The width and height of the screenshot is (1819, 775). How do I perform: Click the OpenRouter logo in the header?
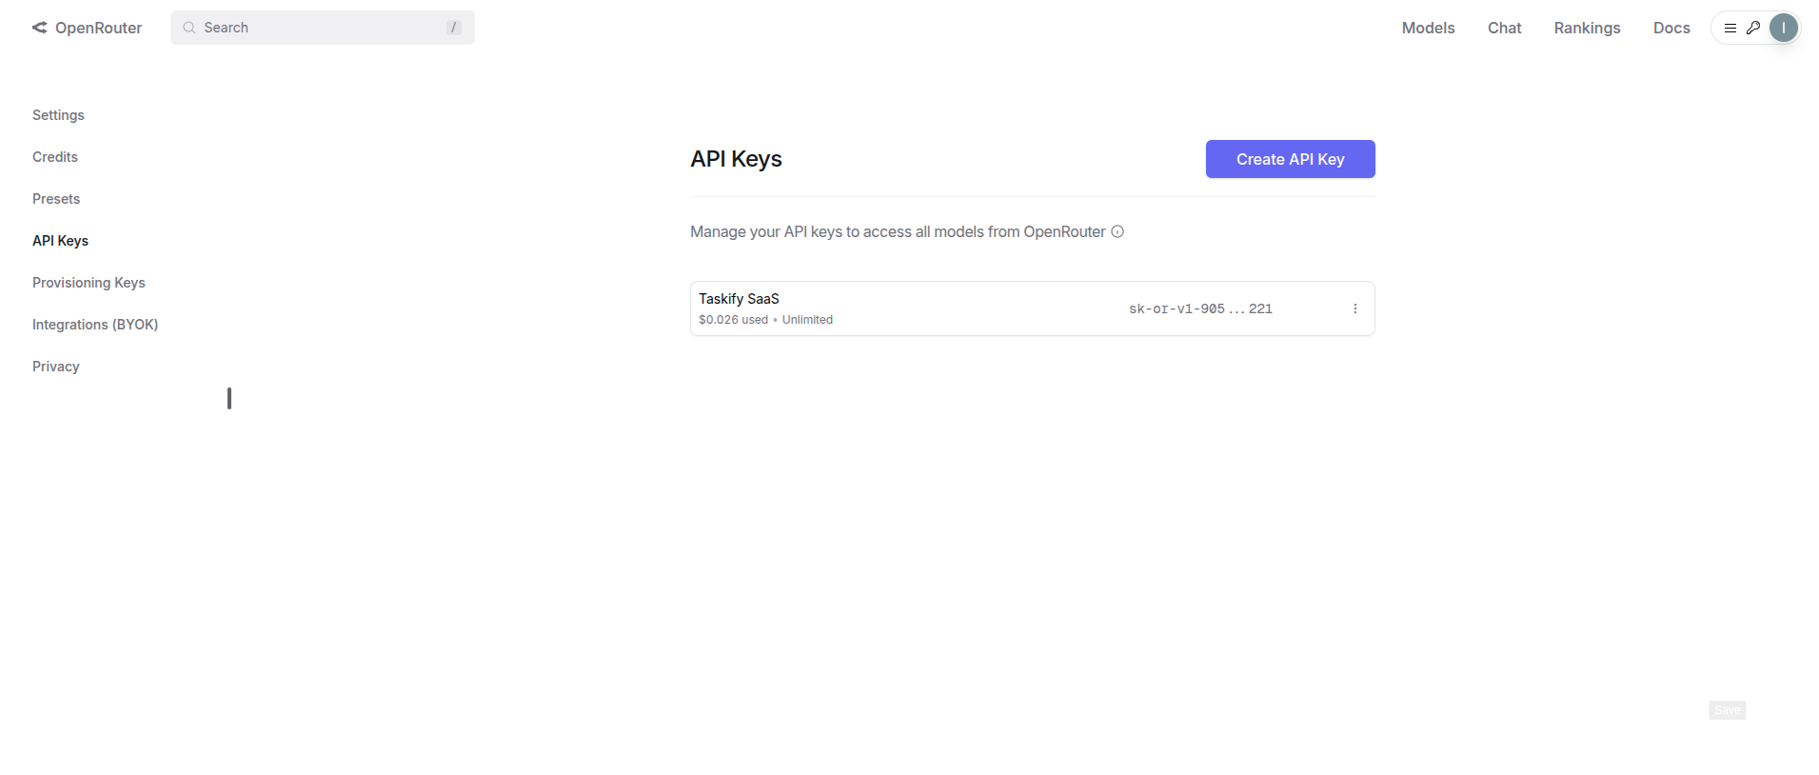(87, 28)
